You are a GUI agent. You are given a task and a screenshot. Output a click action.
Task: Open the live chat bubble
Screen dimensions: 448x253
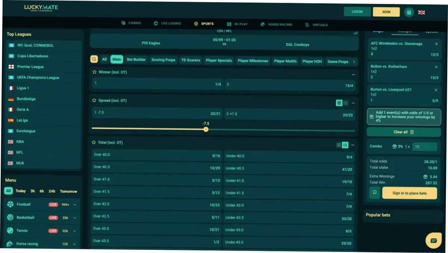(433, 240)
